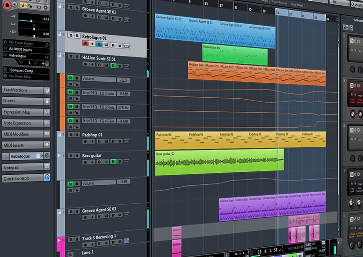
Task: Open the Expression Map inspector section
Action: click(22, 112)
